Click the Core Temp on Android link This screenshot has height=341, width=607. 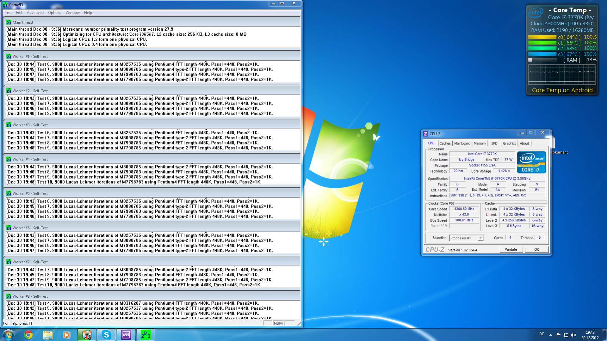tap(562, 90)
